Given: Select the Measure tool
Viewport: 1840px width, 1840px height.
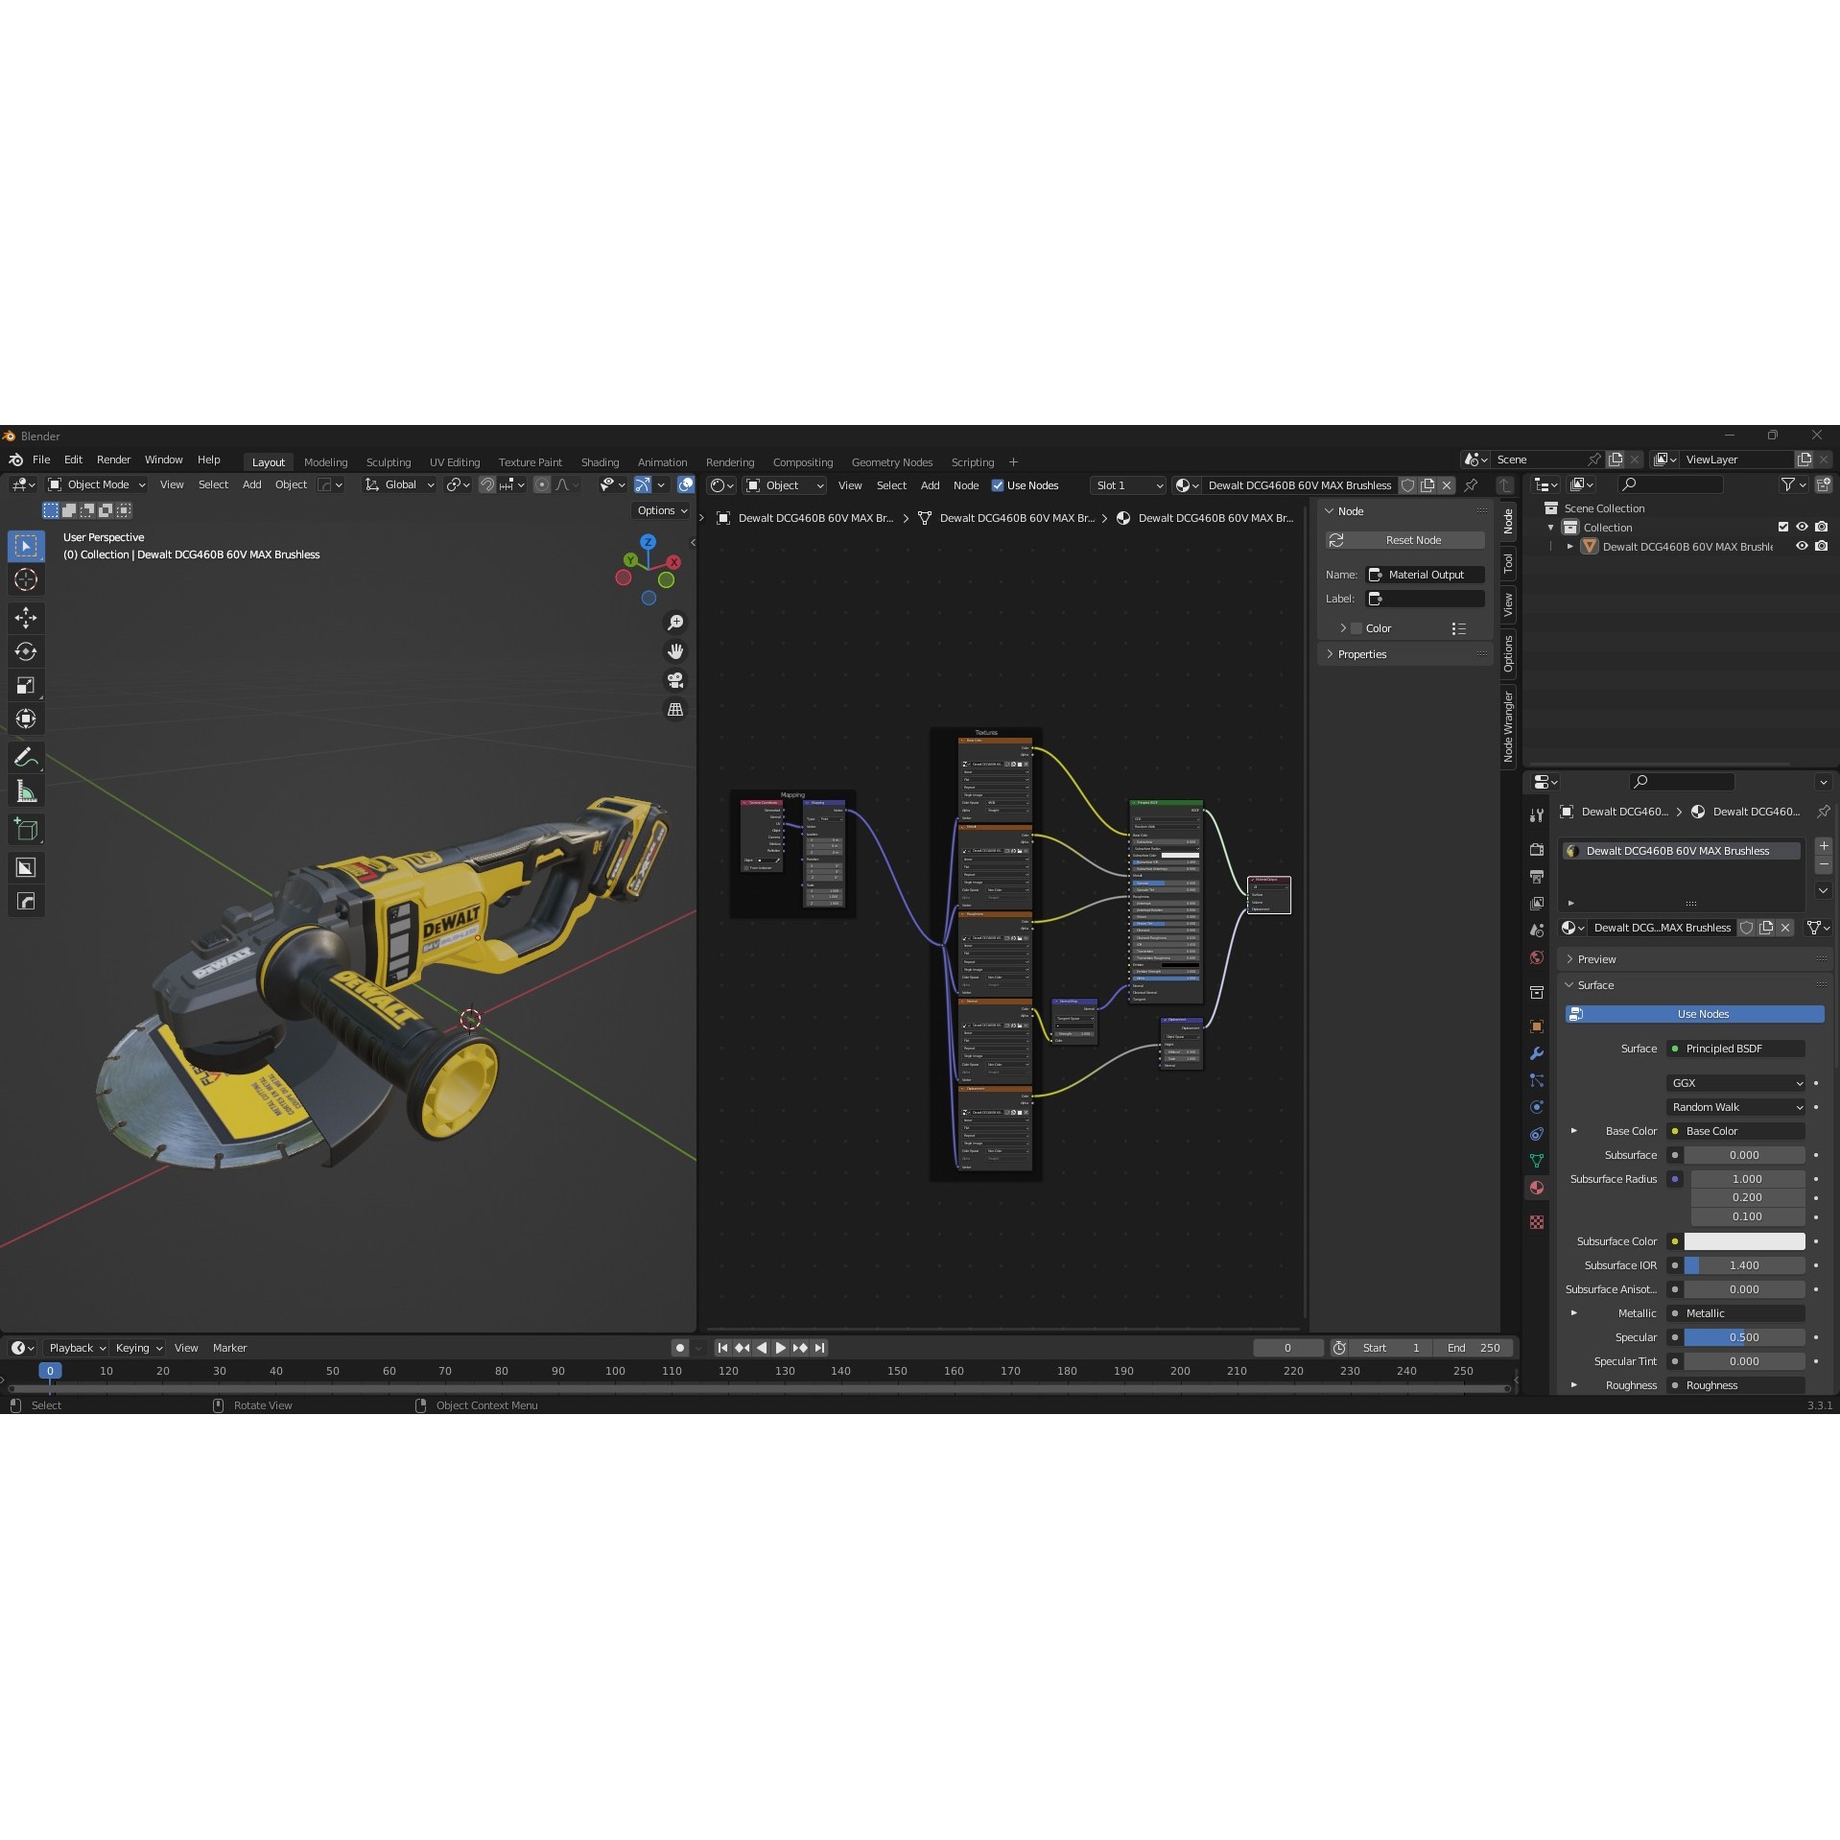Looking at the screenshot, I should tap(26, 791).
